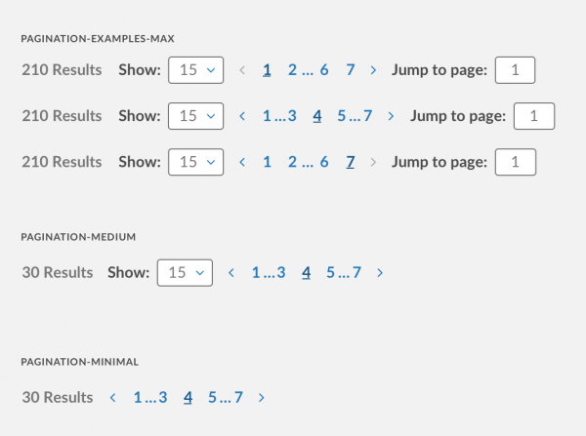Image resolution: width=586 pixels, height=436 pixels.
Task: Click previous-page arrow in second pagination row
Action: click(241, 116)
